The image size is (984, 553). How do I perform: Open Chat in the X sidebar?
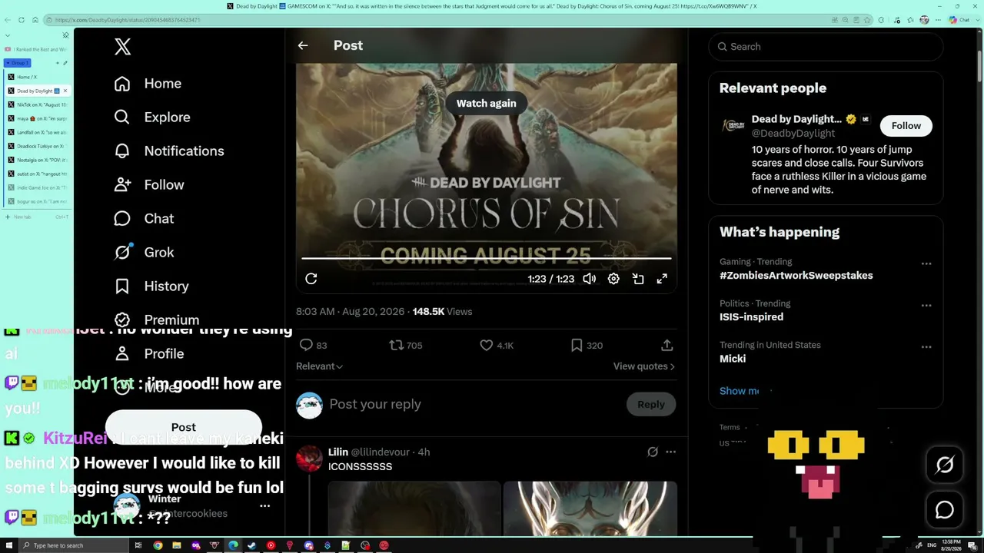pyautogui.click(x=144, y=219)
